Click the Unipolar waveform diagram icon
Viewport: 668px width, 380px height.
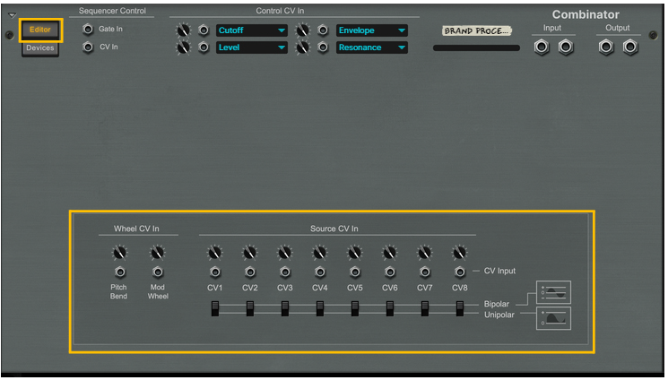tap(553, 318)
